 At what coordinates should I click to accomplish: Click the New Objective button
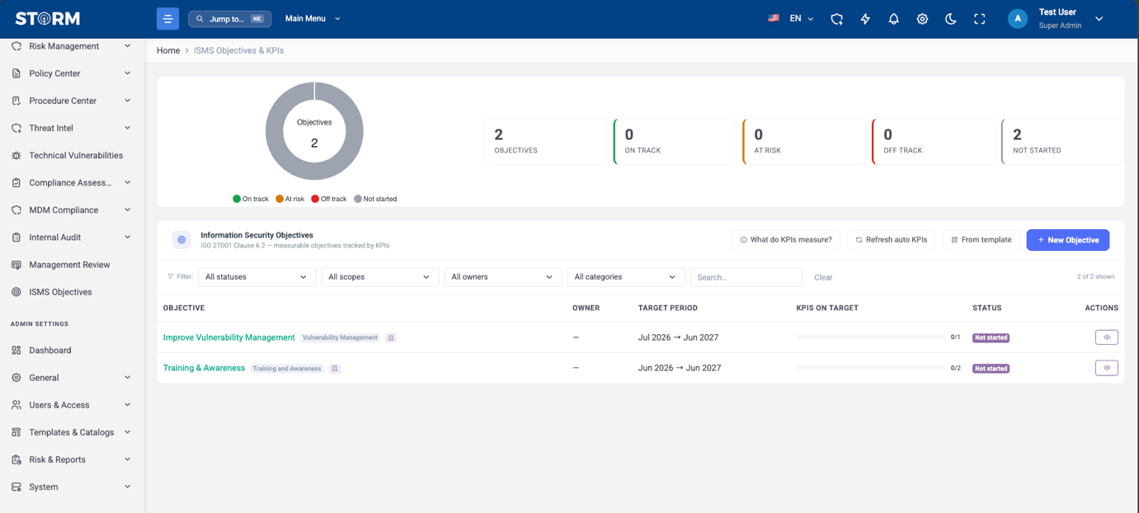(1067, 240)
